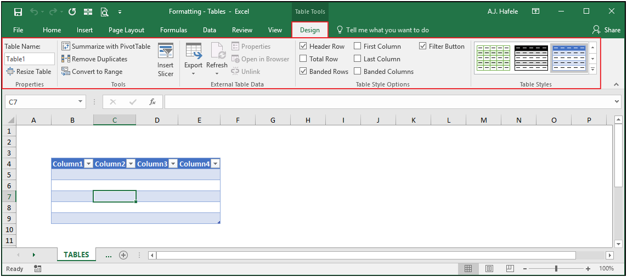Open the Column4 filter dropdown
The width and height of the screenshot is (627, 277).
tap(215, 164)
